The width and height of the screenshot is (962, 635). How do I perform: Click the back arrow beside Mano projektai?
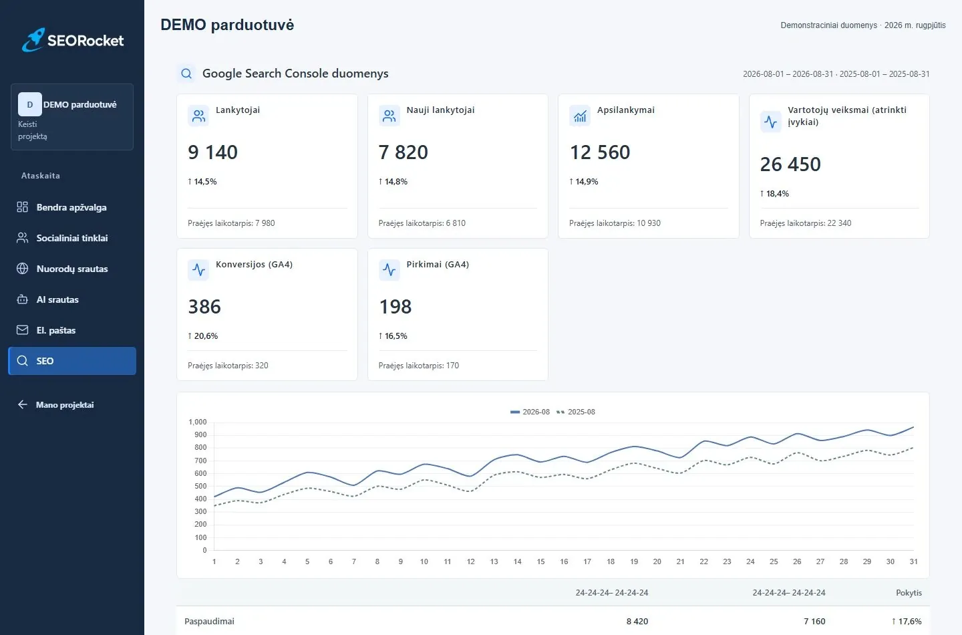pyautogui.click(x=22, y=404)
